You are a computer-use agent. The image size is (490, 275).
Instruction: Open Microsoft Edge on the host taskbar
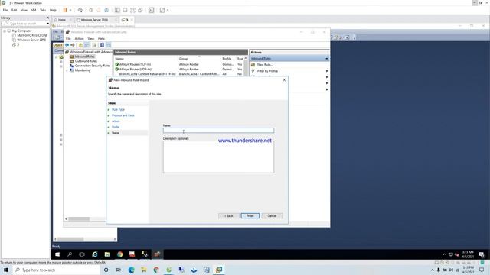[x=131, y=270]
